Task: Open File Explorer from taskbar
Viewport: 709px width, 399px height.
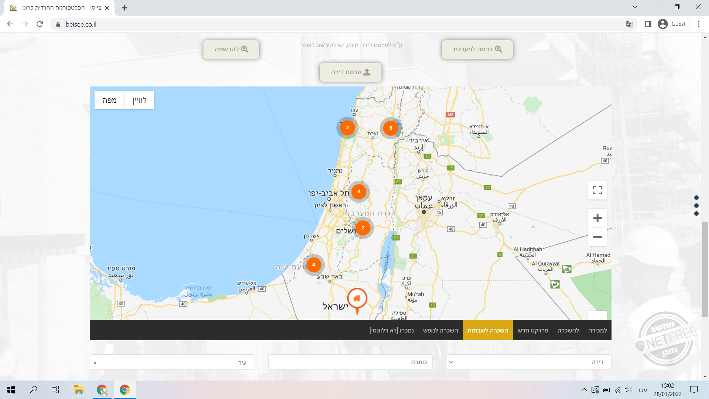Action: point(79,390)
